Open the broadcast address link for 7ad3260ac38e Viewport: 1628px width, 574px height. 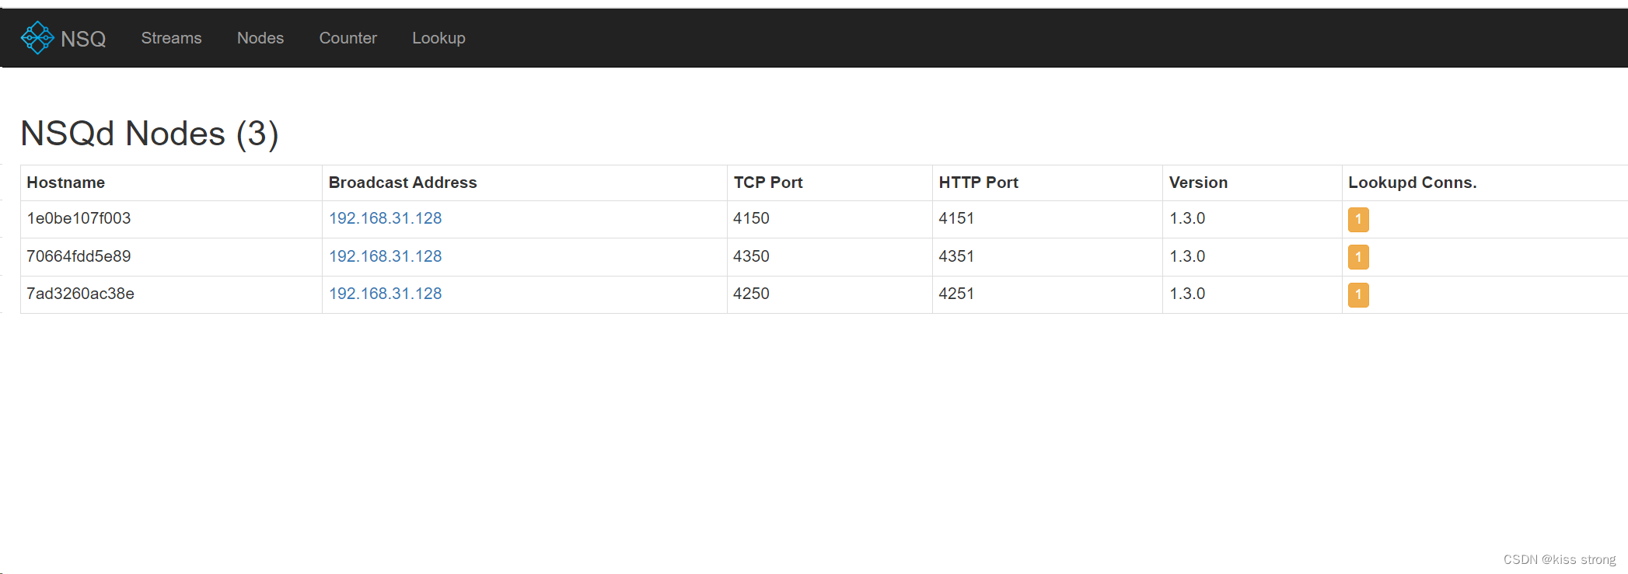tap(385, 294)
